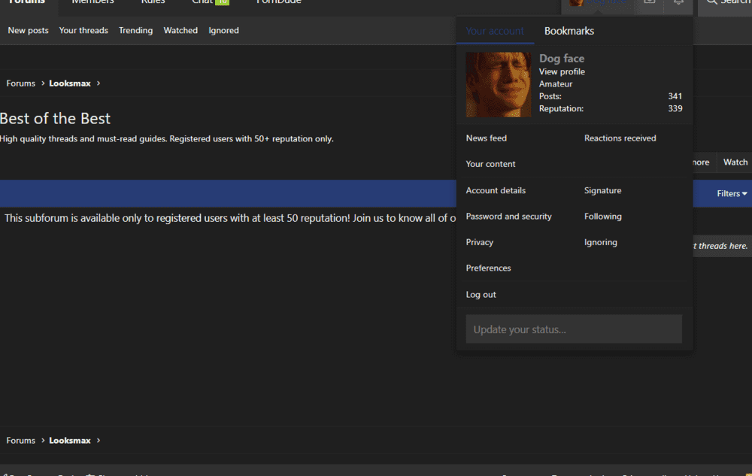This screenshot has width=752, height=476.
Task: Open Preferences
Action: (488, 268)
